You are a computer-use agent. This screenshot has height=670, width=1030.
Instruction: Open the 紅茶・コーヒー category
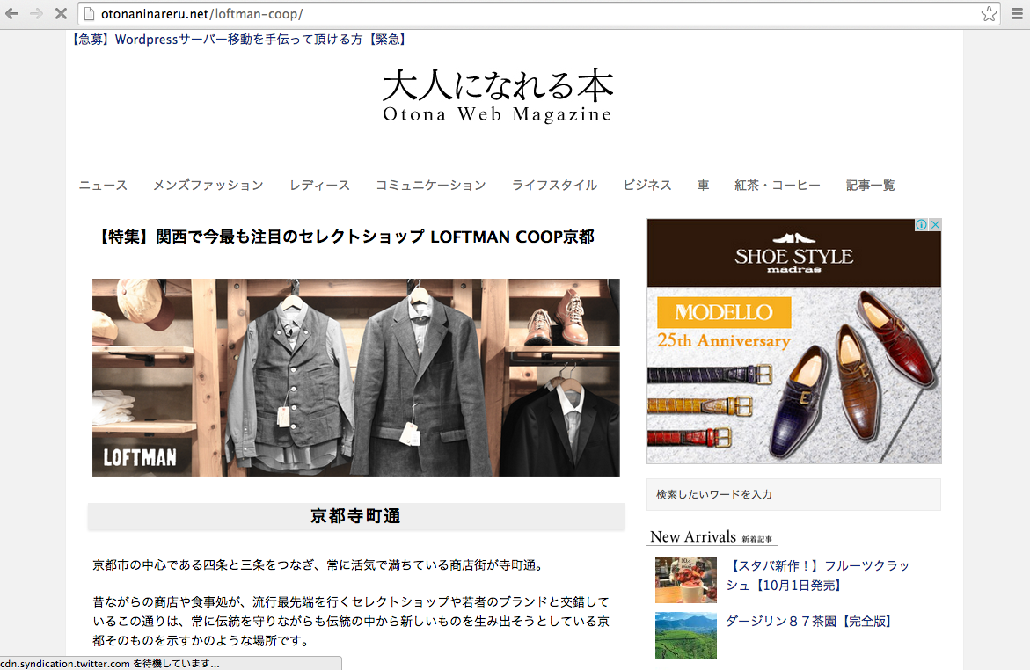pyautogui.click(x=778, y=186)
